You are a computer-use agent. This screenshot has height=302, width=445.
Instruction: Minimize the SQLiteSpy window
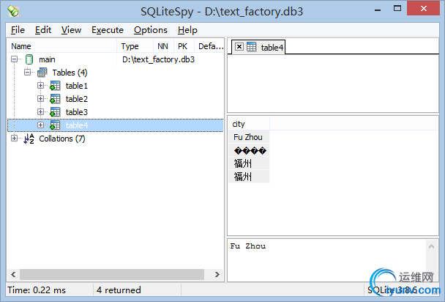point(378,10)
